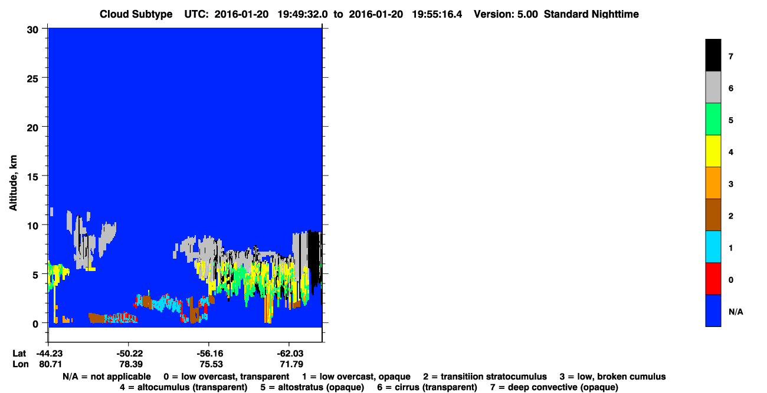Click legend text '6 = cirrus (transparent)'
The image size is (767, 393).
tap(426, 387)
